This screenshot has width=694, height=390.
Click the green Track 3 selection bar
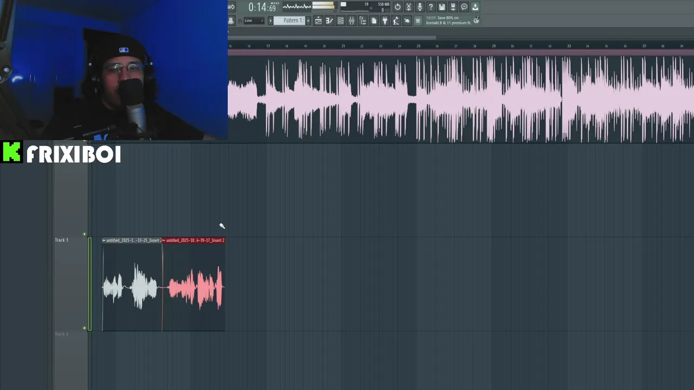click(x=90, y=284)
